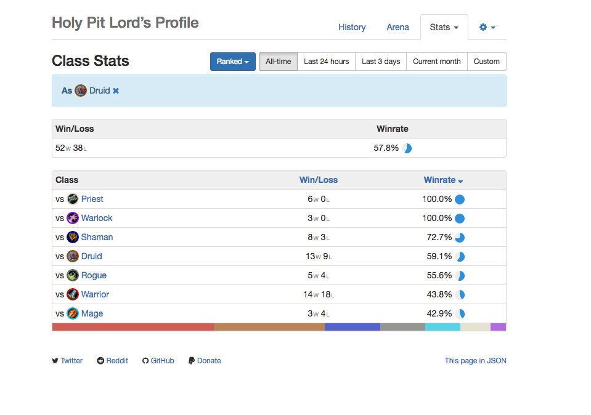
Task: Switch range to Last 24 hours
Action: click(326, 62)
